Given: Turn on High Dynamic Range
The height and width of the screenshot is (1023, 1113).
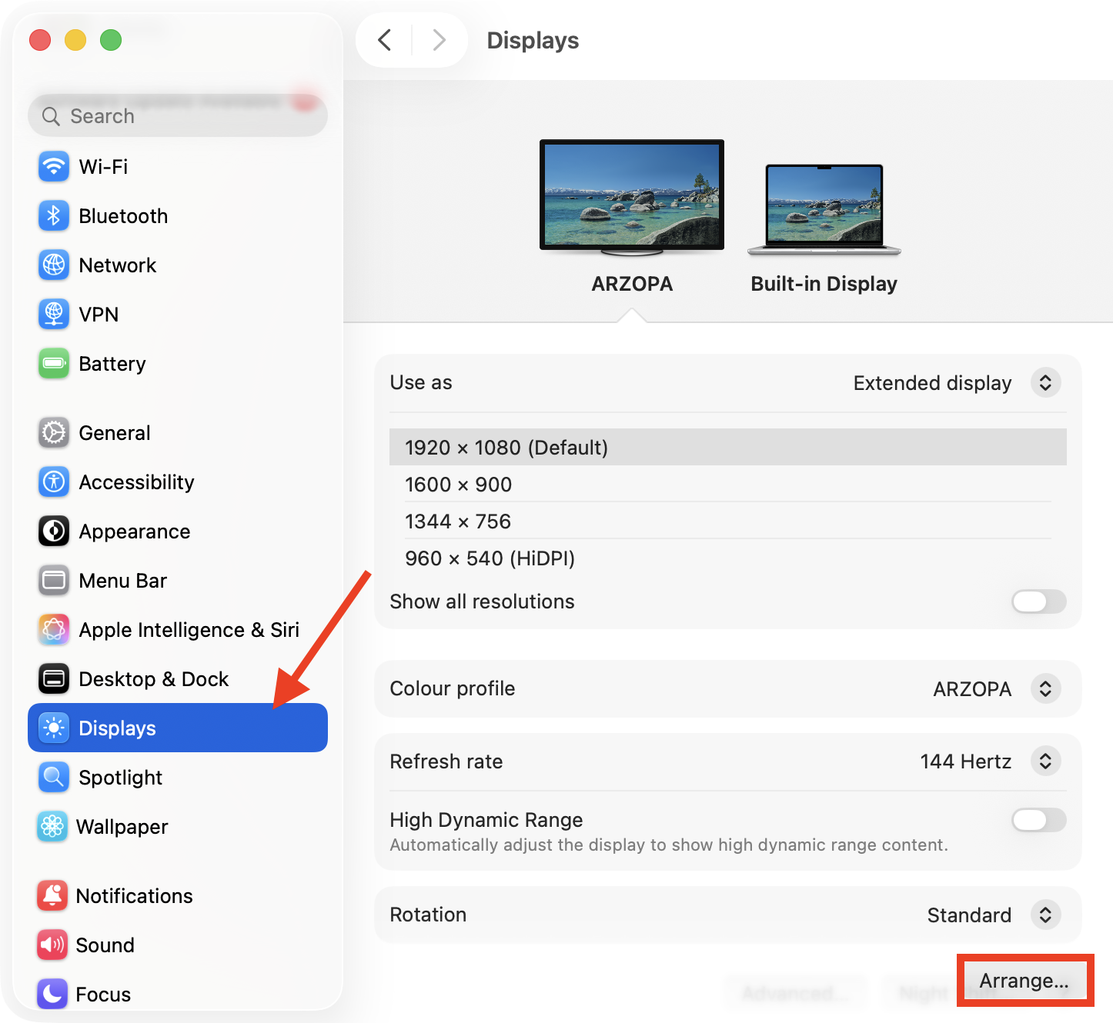Looking at the screenshot, I should [1038, 820].
